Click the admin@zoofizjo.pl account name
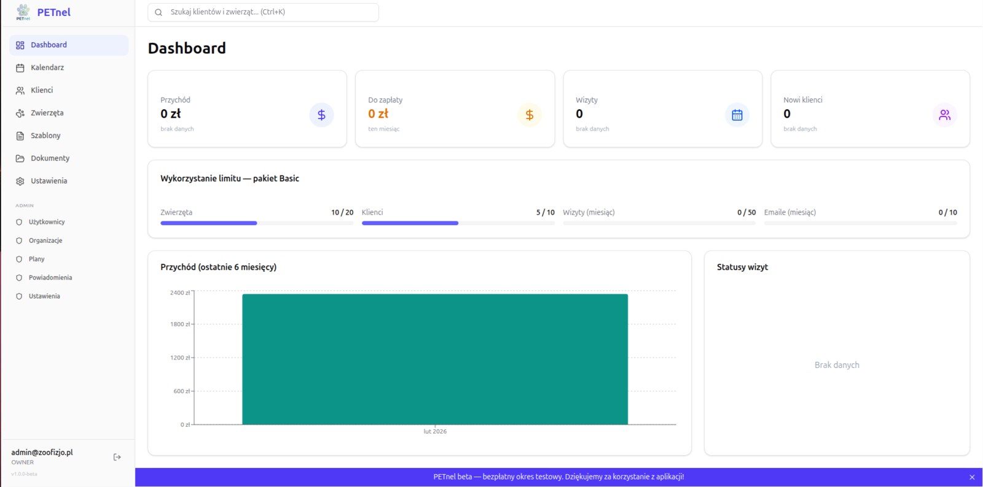 pyautogui.click(x=42, y=453)
